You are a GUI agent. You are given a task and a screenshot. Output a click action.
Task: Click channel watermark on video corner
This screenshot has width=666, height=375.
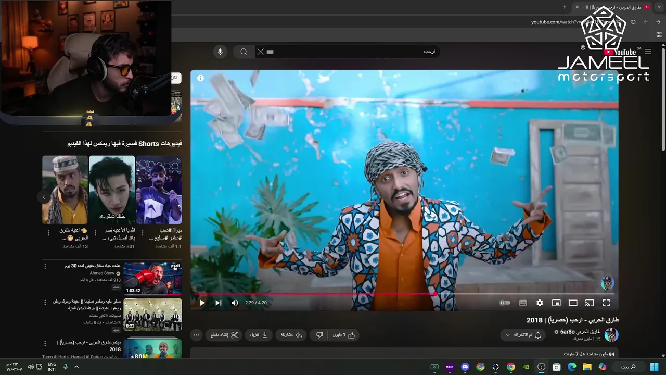607,283
